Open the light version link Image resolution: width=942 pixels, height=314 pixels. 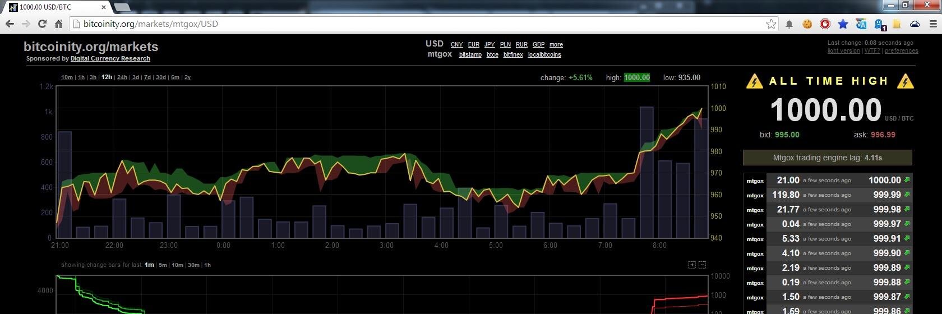(844, 50)
